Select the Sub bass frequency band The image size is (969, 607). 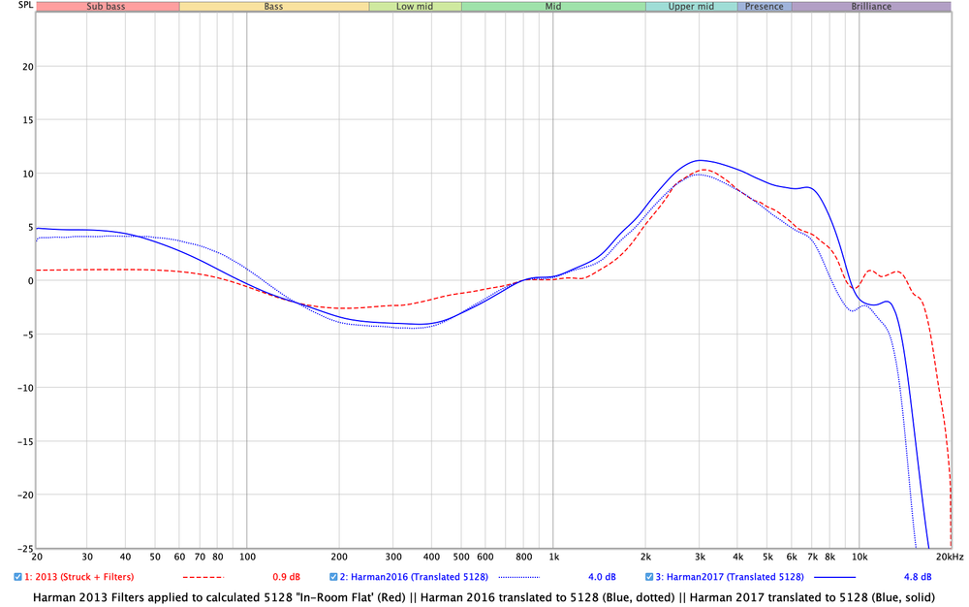point(108,6)
